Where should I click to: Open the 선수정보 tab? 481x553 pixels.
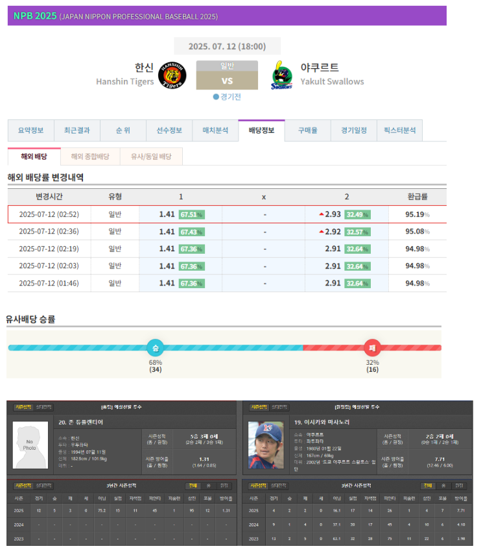pos(169,130)
